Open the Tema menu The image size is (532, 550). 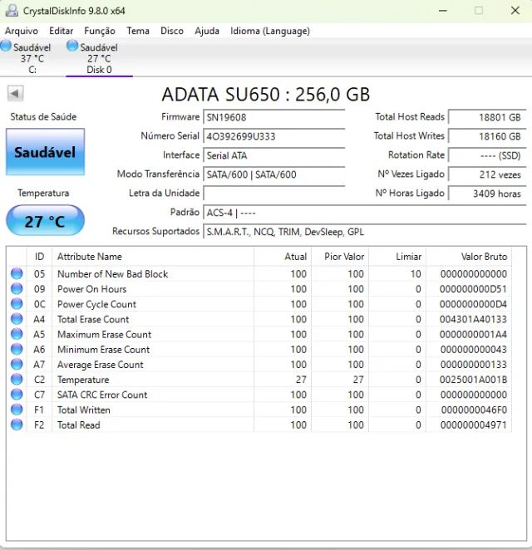138,31
